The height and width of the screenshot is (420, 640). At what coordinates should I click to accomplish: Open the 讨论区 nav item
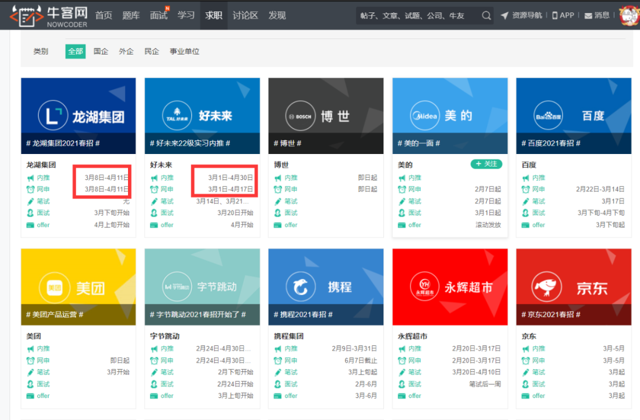tap(245, 15)
